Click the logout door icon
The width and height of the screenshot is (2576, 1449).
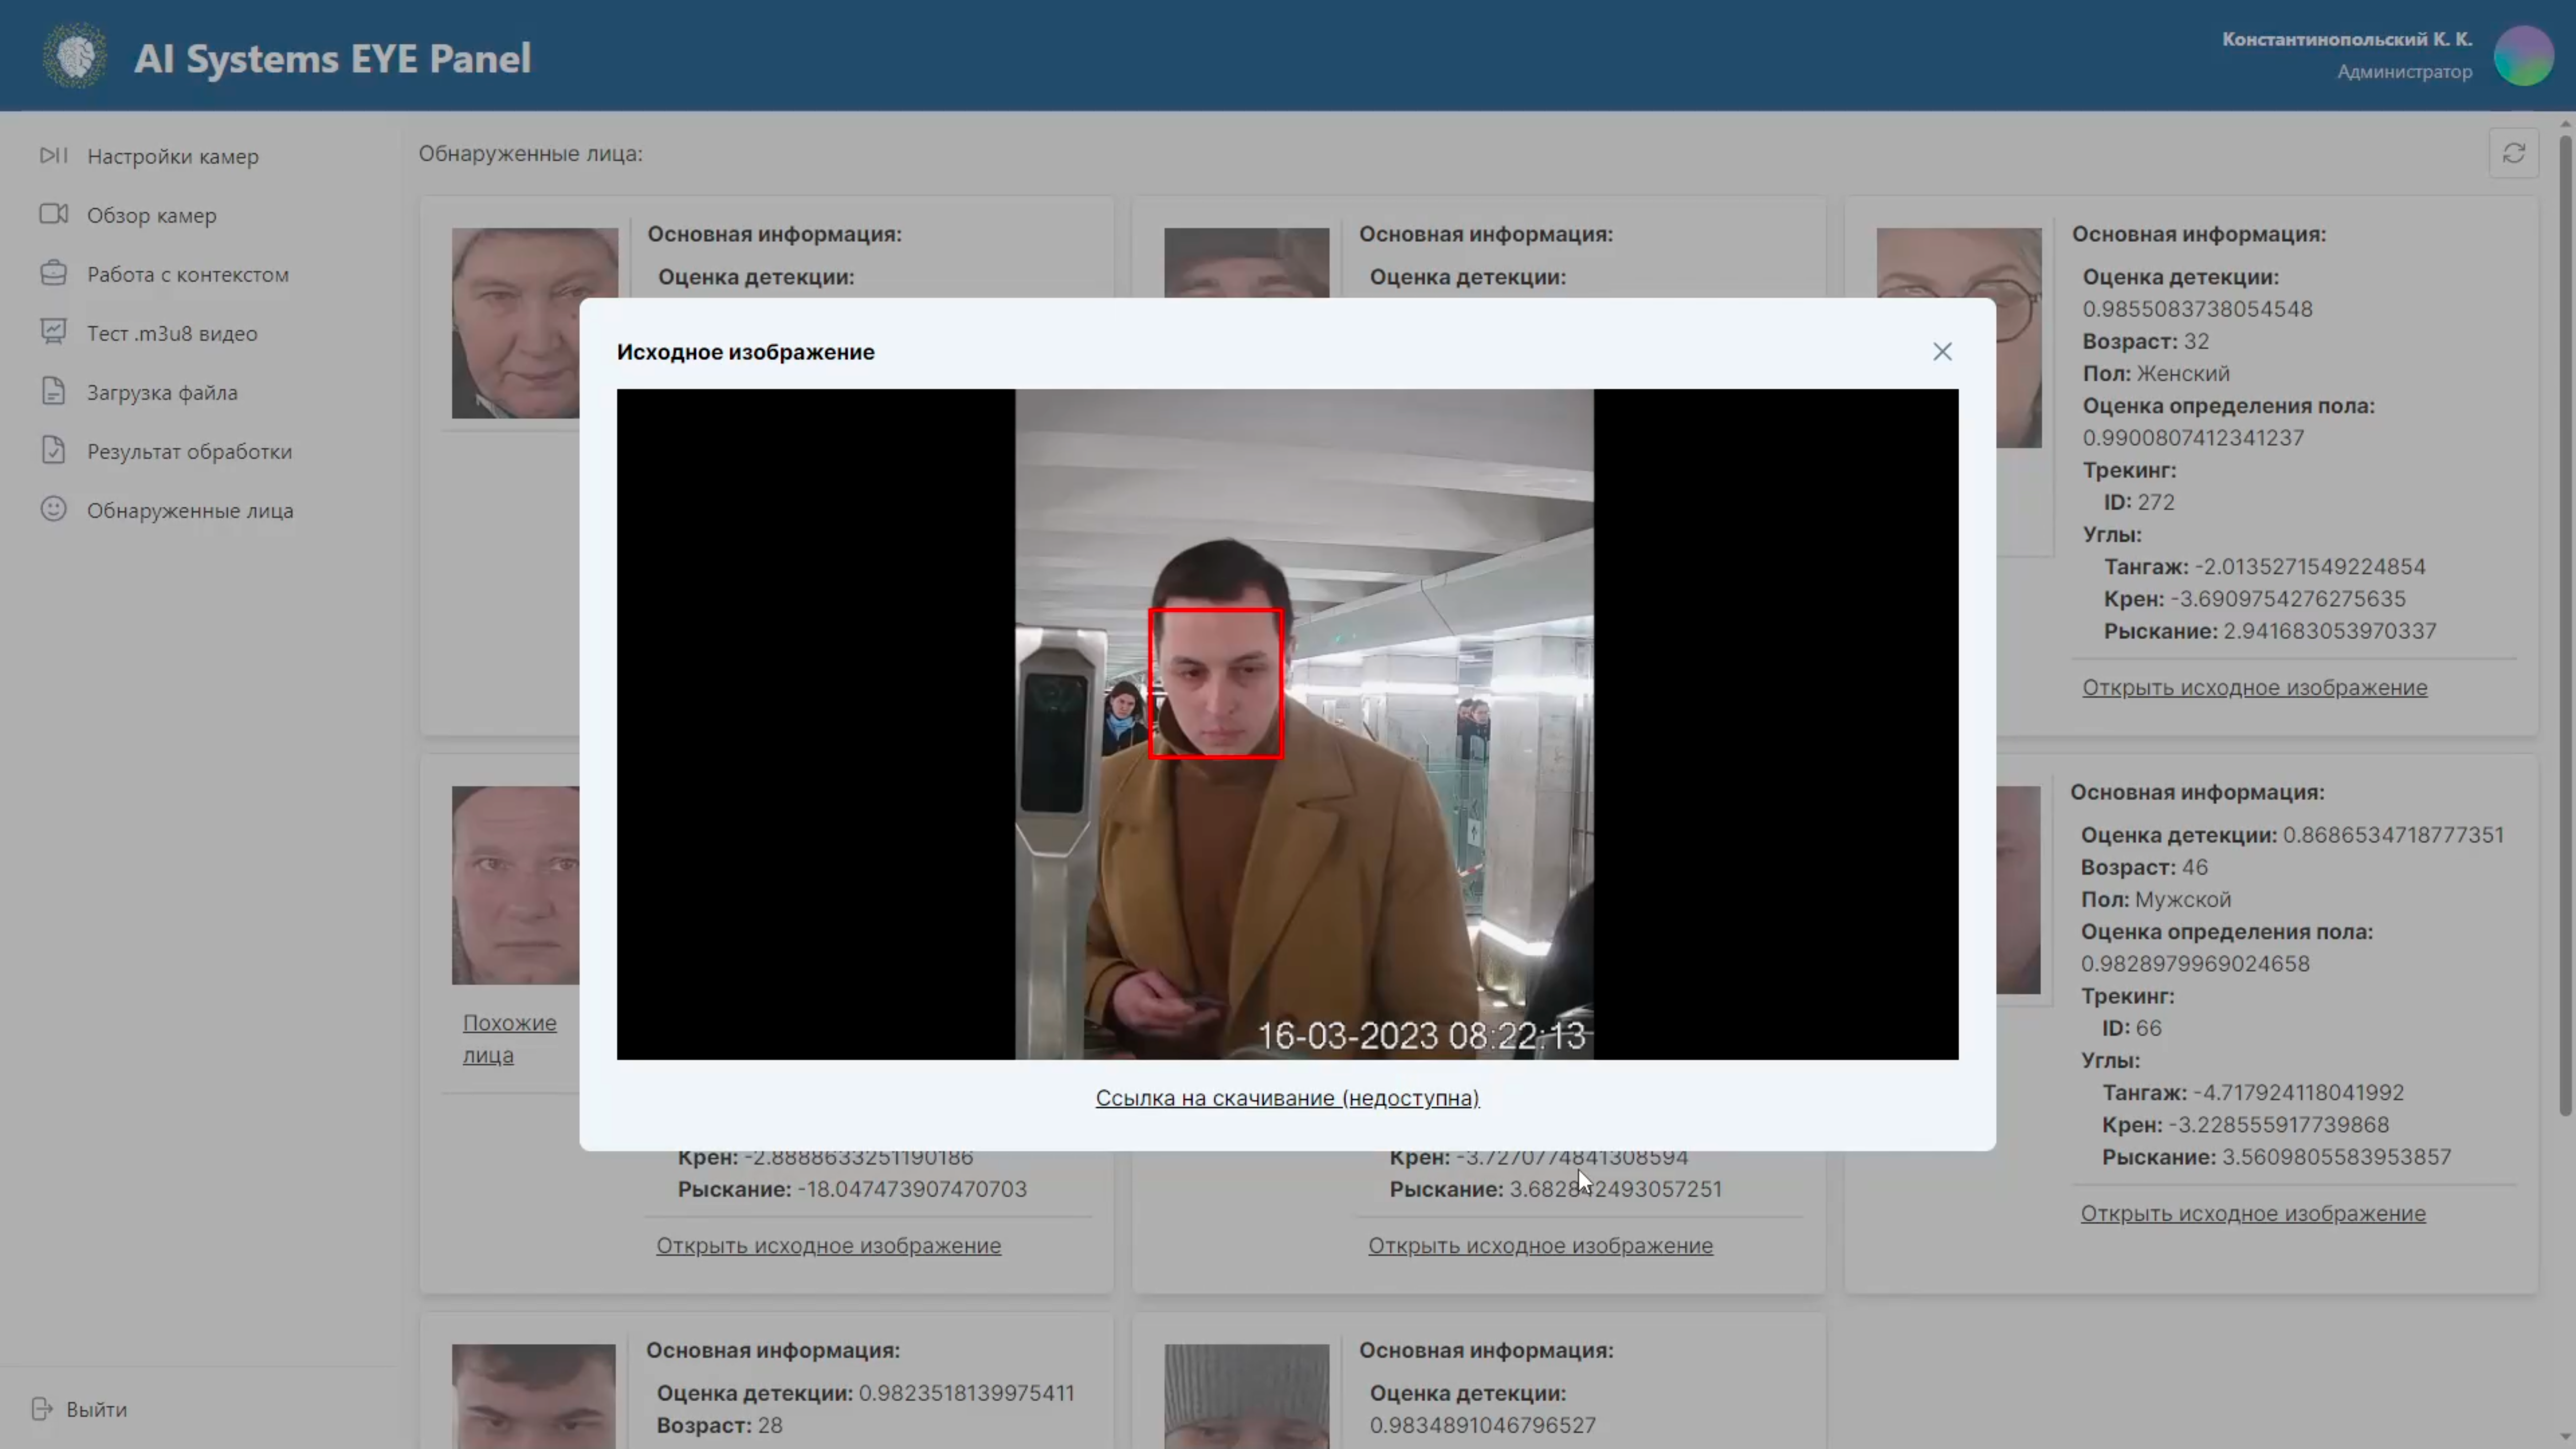tap(42, 1409)
